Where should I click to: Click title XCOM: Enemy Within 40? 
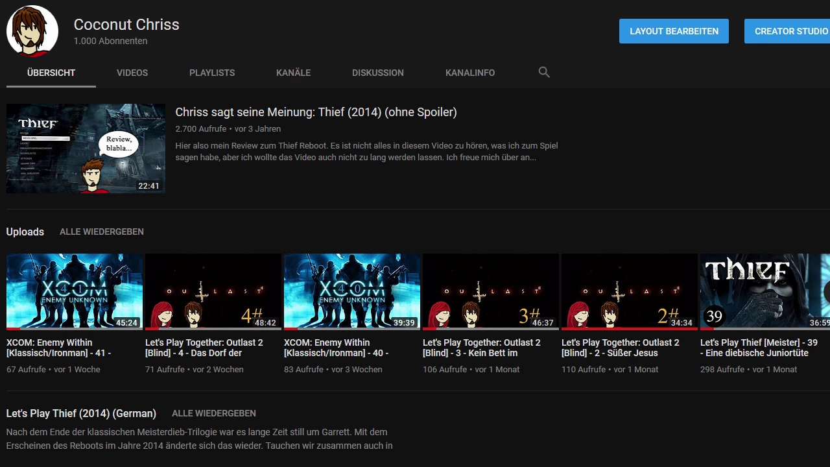point(337,348)
